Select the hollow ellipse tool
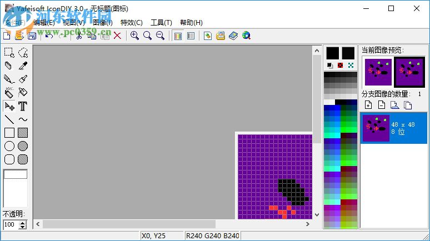The image size is (430, 241). 9,146
